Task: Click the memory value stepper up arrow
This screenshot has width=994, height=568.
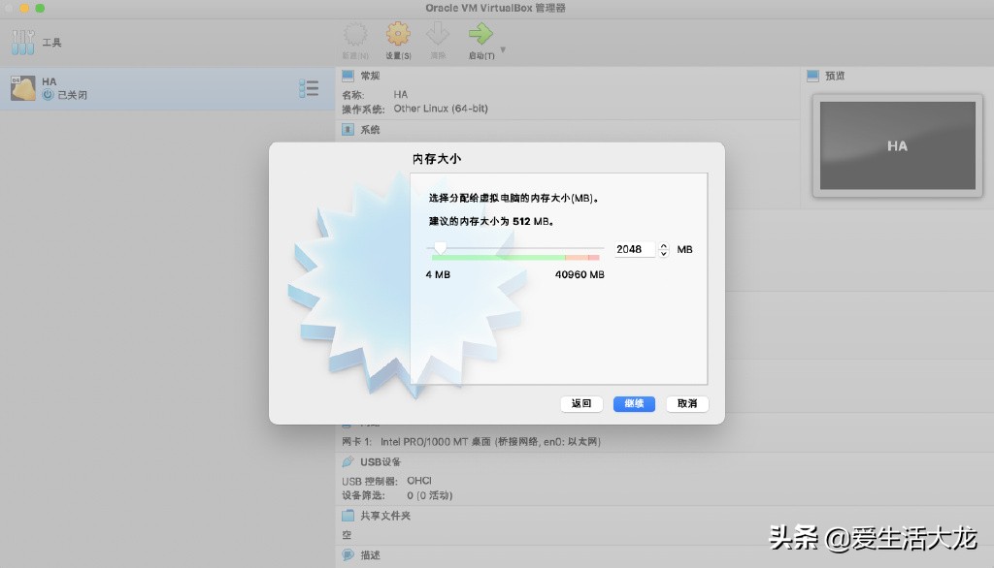Action: tap(663, 245)
